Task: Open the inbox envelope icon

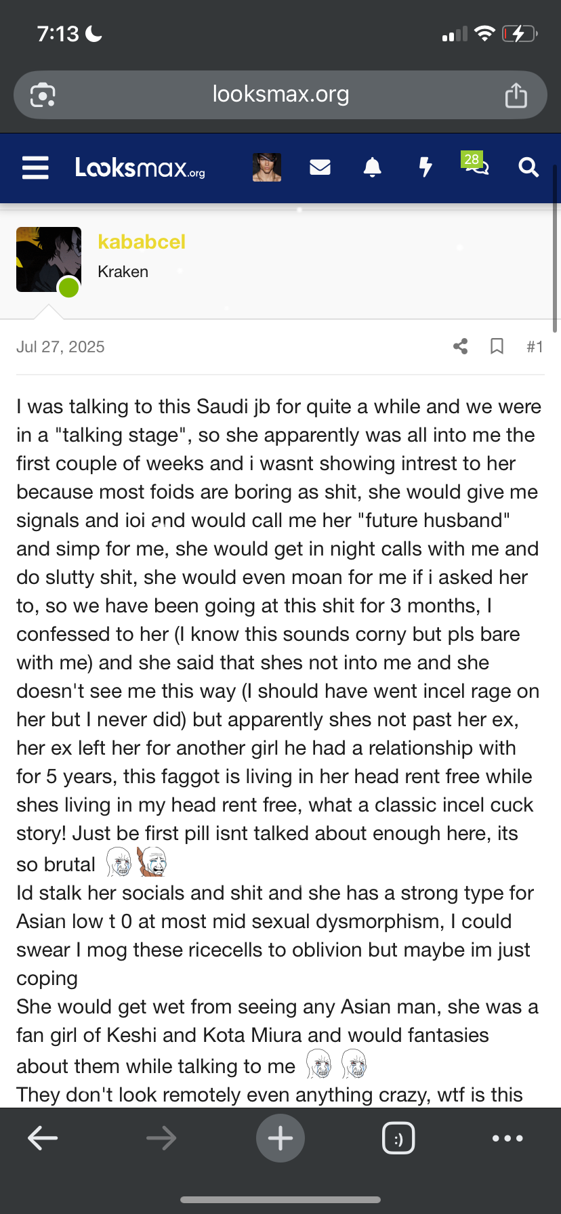Action: (320, 167)
